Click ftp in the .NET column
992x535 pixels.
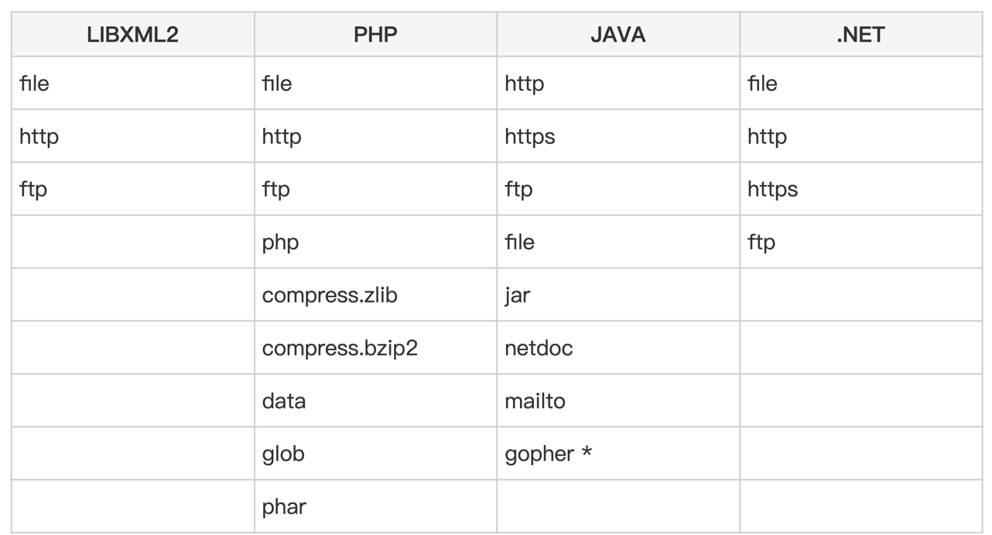point(761,242)
